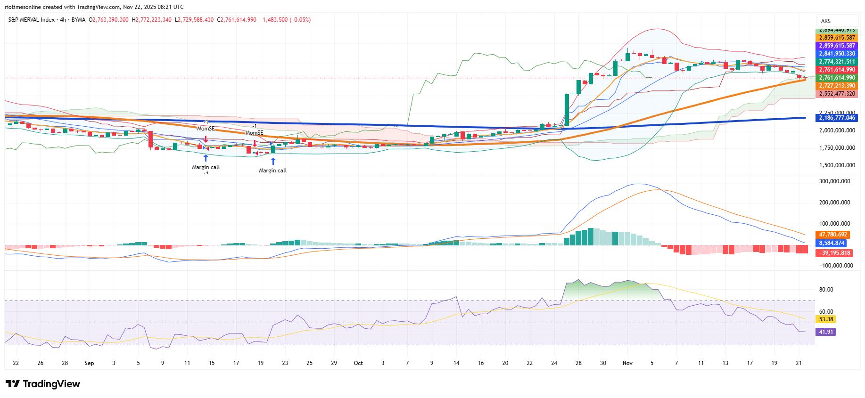Click the purple 41.91 RSI value label
Screen dimensions: 865x398
824,332
